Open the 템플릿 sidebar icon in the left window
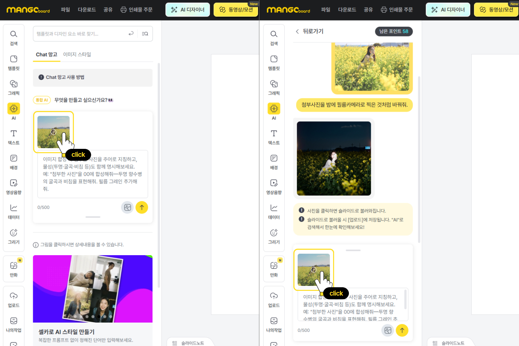Screen dimensions: 519x346 coord(14,62)
